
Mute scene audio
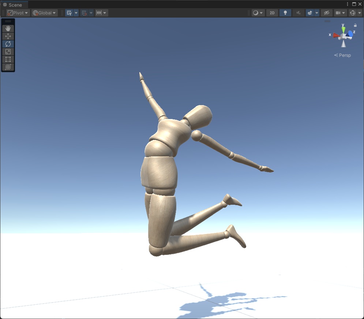coord(298,13)
